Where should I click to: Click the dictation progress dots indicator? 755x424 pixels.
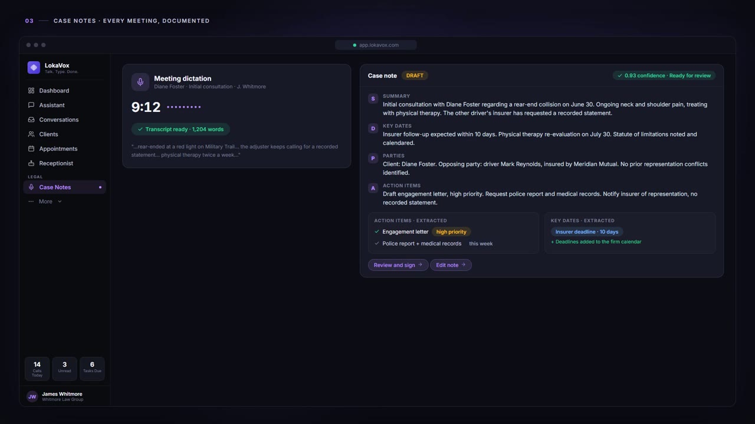pos(183,107)
